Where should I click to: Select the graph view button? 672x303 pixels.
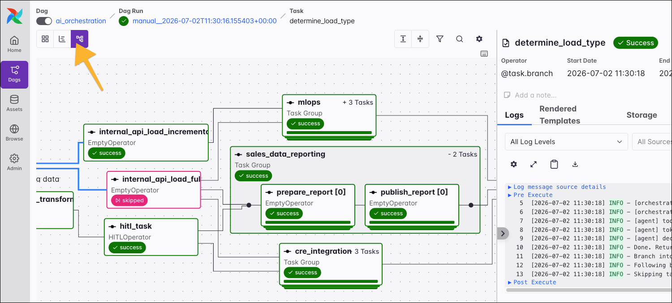coord(80,39)
